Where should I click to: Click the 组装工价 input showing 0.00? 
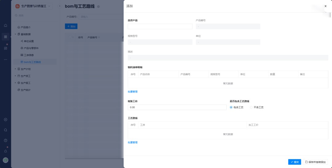pos(177,107)
